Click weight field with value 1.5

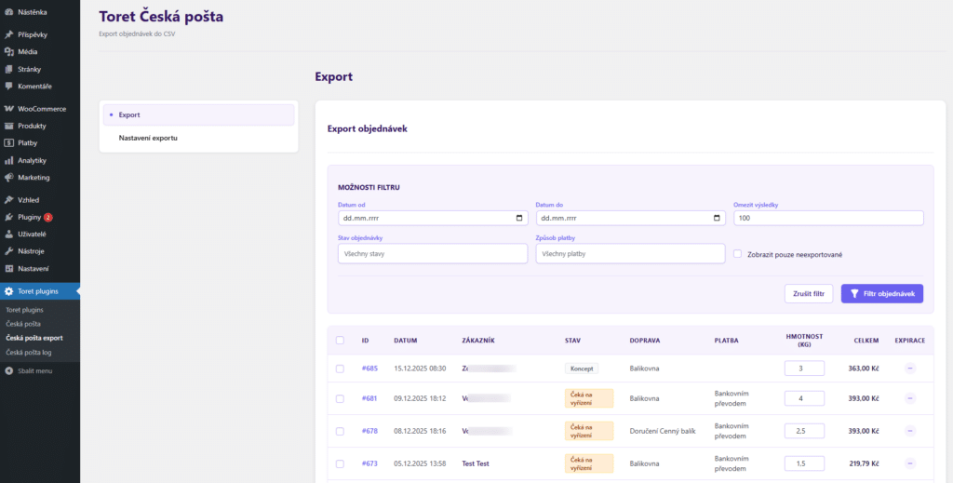pos(804,463)
